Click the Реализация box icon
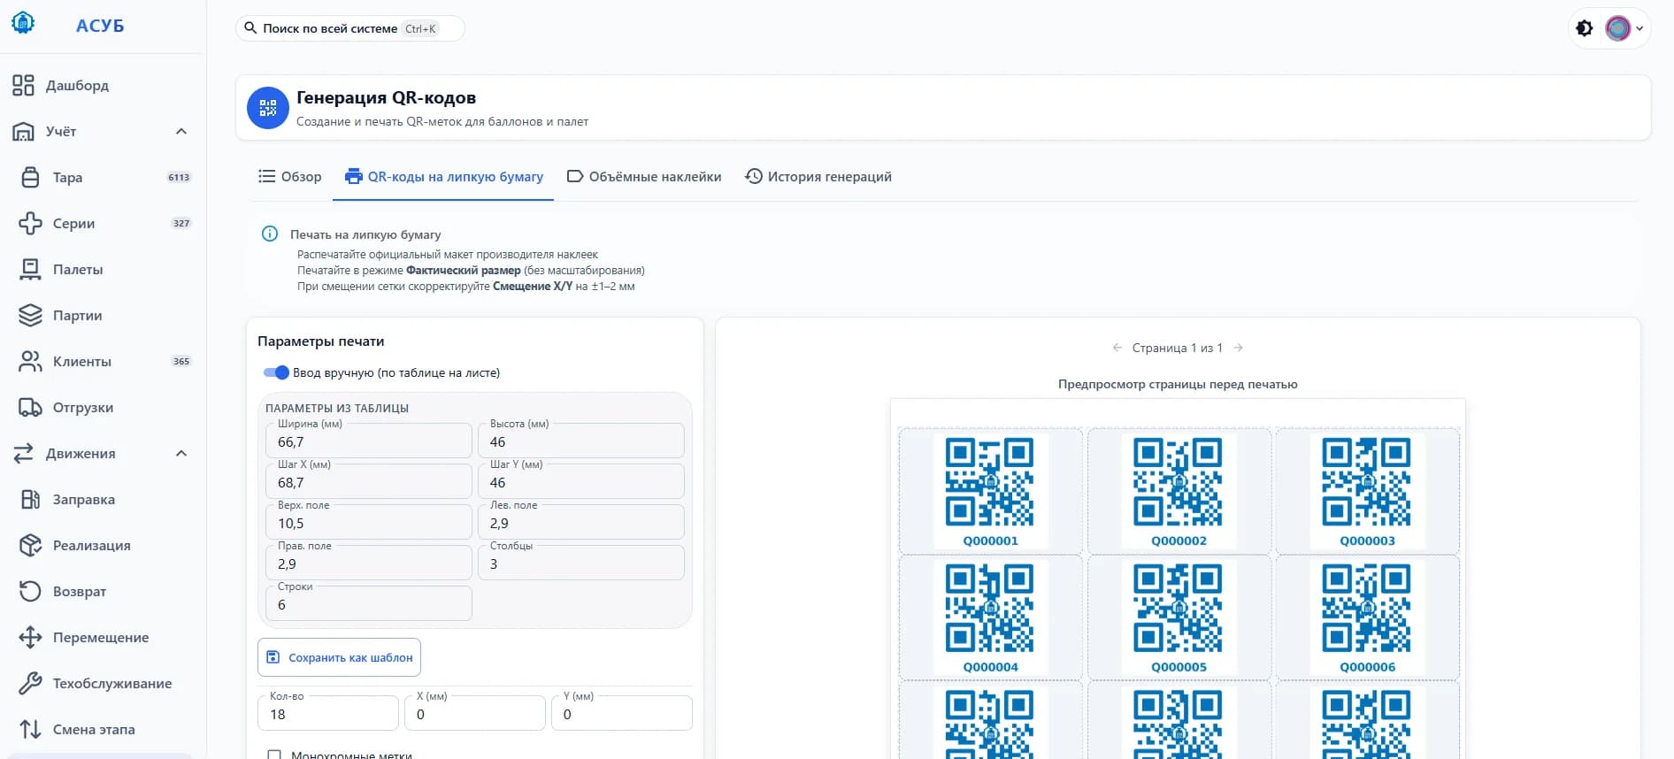 (x=30, y=545)
